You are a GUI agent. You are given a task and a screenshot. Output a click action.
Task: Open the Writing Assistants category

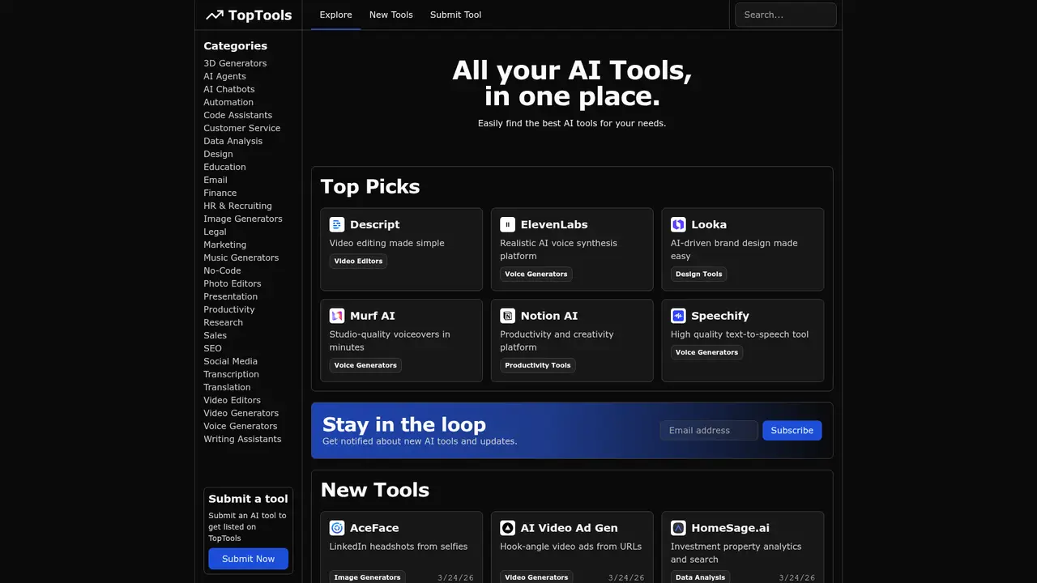[x=242, y=439]
